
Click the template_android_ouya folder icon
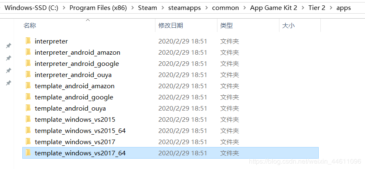point(28,108)
